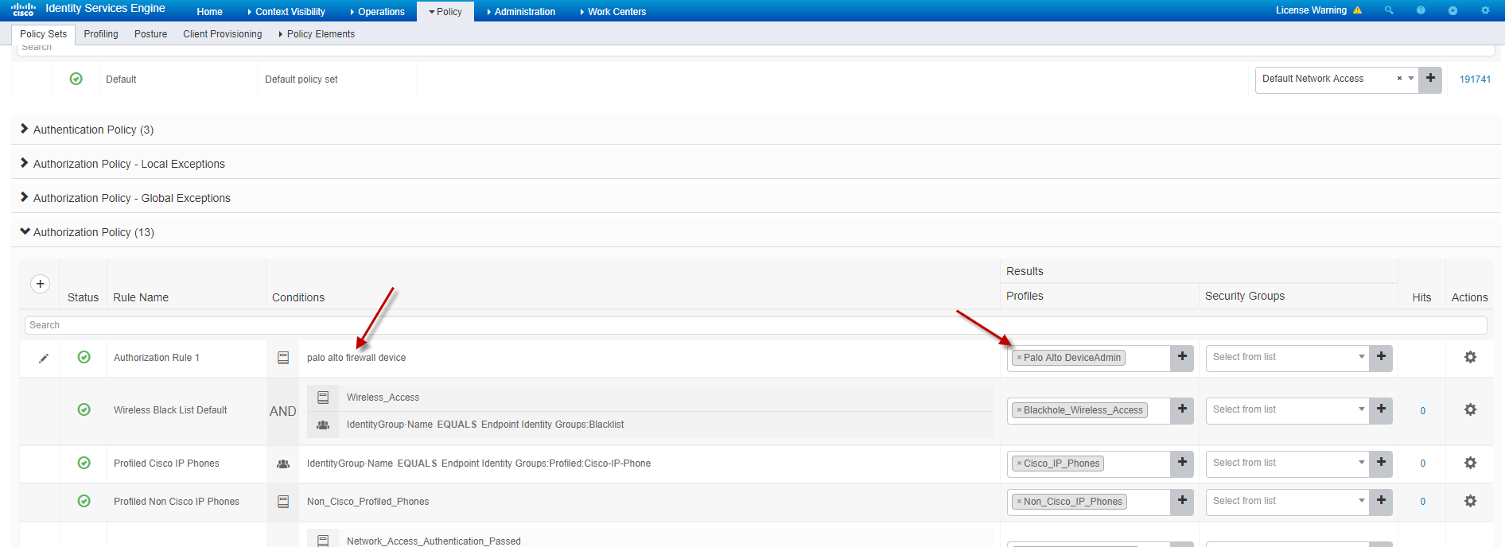
Task: Click the play-circle icon in the header
Action: point(1452,10)
